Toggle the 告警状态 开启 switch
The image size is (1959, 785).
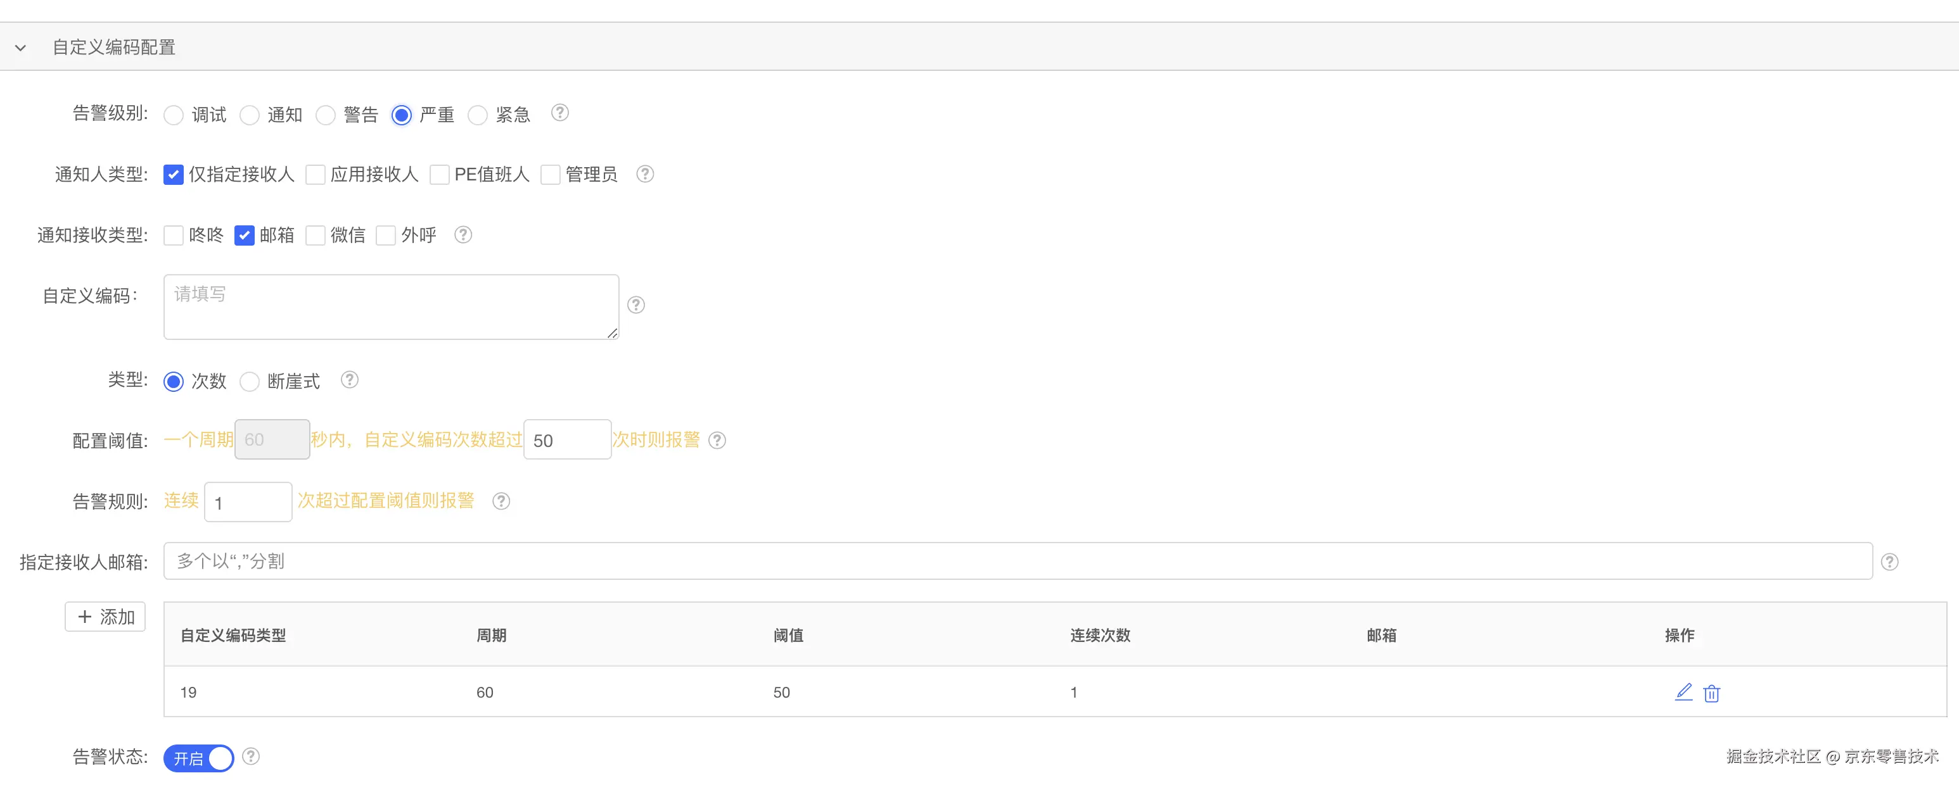tap(198, 758)
